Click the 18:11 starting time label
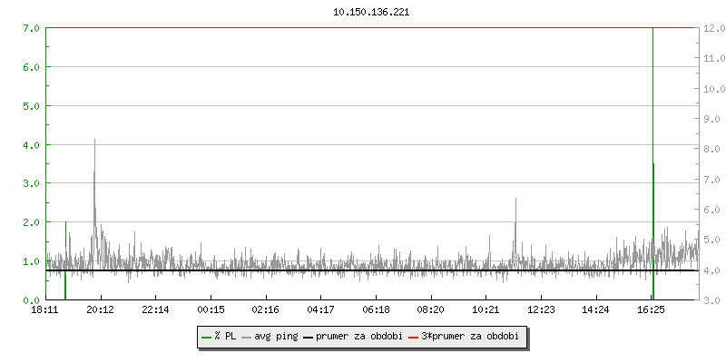This screenshot has height=363, width=726. (x=45, y=309)
